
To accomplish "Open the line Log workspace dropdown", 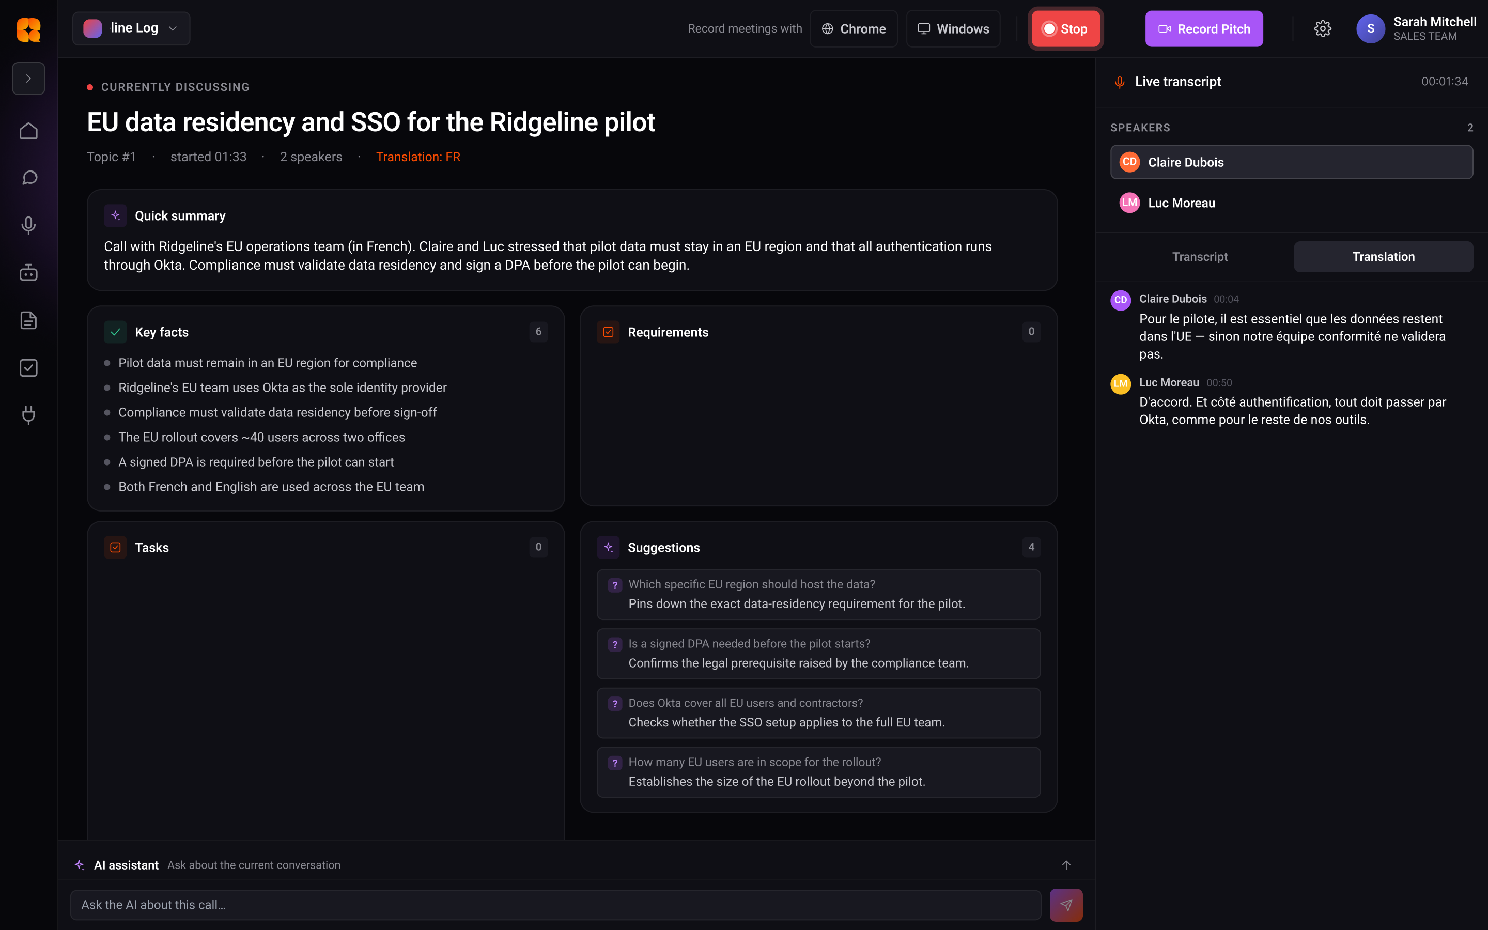I will tap(131, 28).
